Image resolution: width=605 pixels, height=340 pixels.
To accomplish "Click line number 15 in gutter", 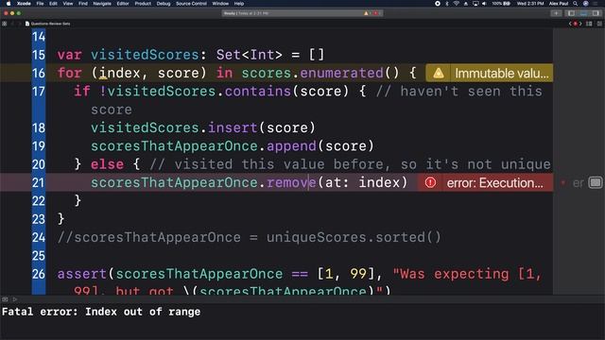I will pos(38,55).
